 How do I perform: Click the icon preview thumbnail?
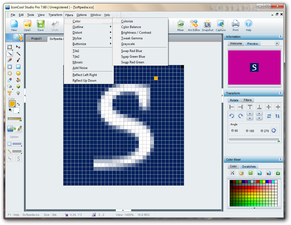click(254, 67)
